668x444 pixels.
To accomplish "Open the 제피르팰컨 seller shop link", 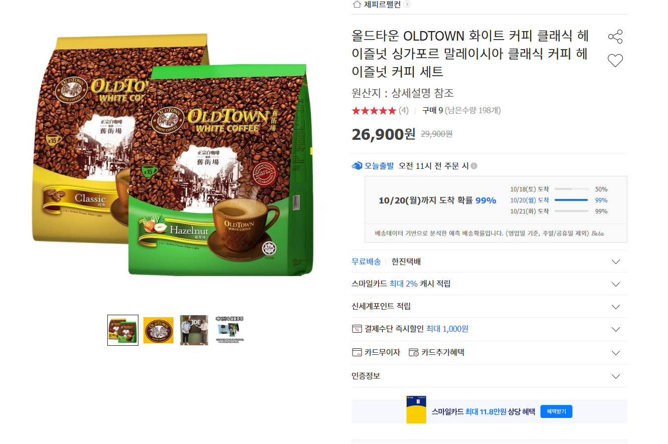I will 382,5.
